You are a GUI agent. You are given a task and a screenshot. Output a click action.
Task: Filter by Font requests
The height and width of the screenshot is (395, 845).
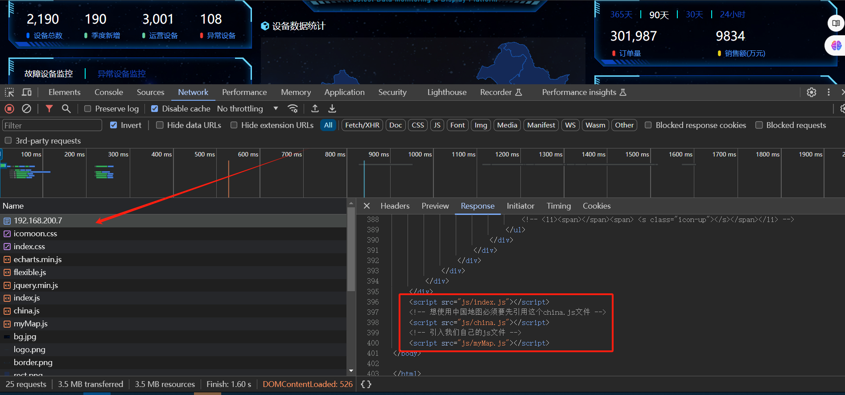click(458, 125)
